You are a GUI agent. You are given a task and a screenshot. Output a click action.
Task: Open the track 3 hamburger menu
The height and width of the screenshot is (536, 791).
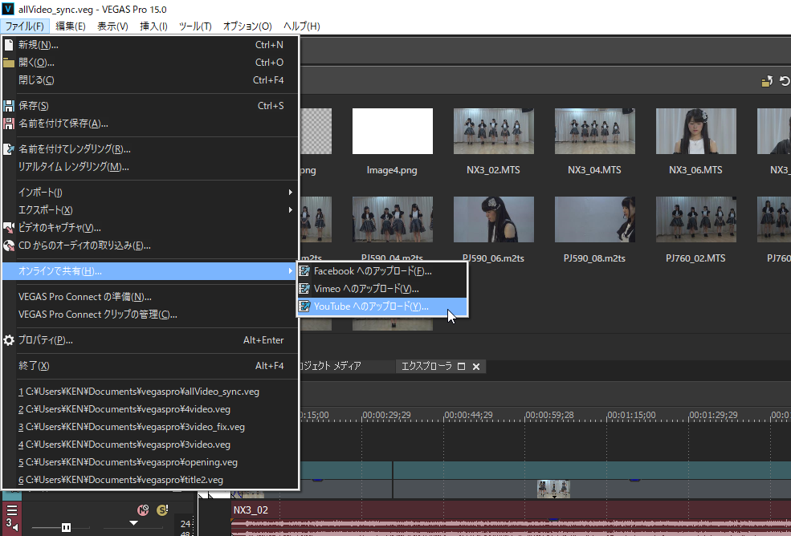click(x=12, y=510)
